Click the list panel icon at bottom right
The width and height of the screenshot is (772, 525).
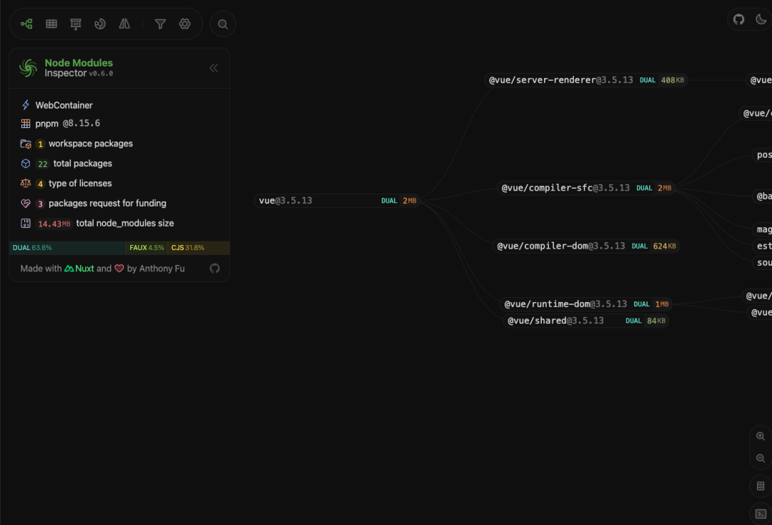[x=761, y=486]
